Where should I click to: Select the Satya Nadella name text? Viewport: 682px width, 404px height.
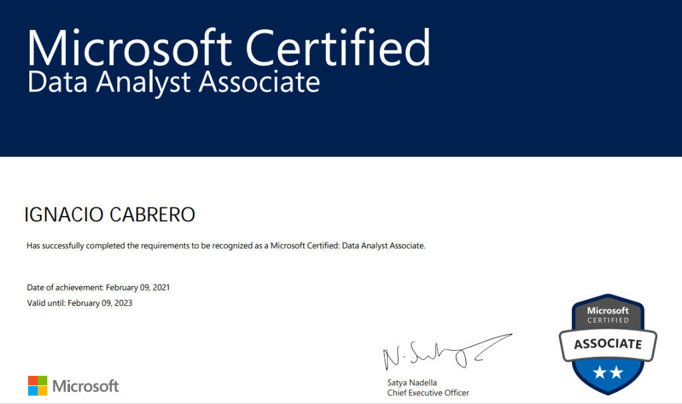click(411, 383)
